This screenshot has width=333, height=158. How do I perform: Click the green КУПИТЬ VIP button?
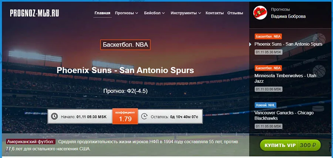point(290,145)
